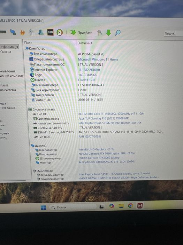Select the highlighted інформація tree item

point(9,47)
